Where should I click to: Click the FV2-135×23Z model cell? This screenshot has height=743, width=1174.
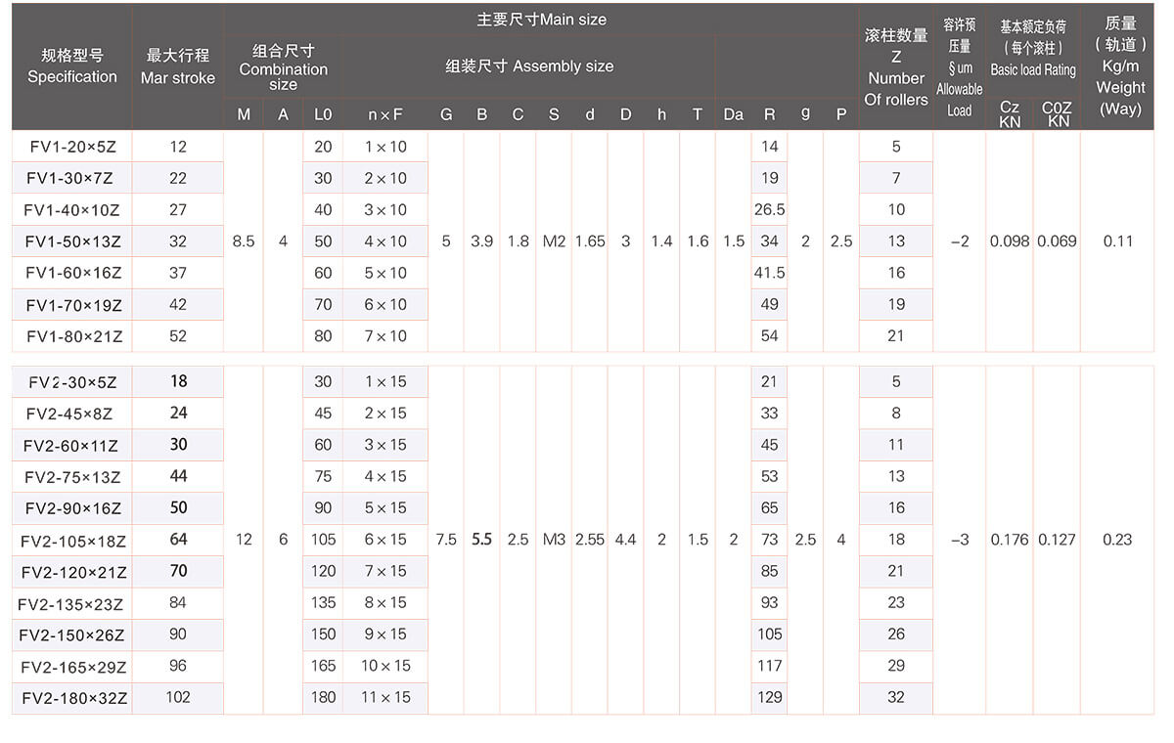72,603
